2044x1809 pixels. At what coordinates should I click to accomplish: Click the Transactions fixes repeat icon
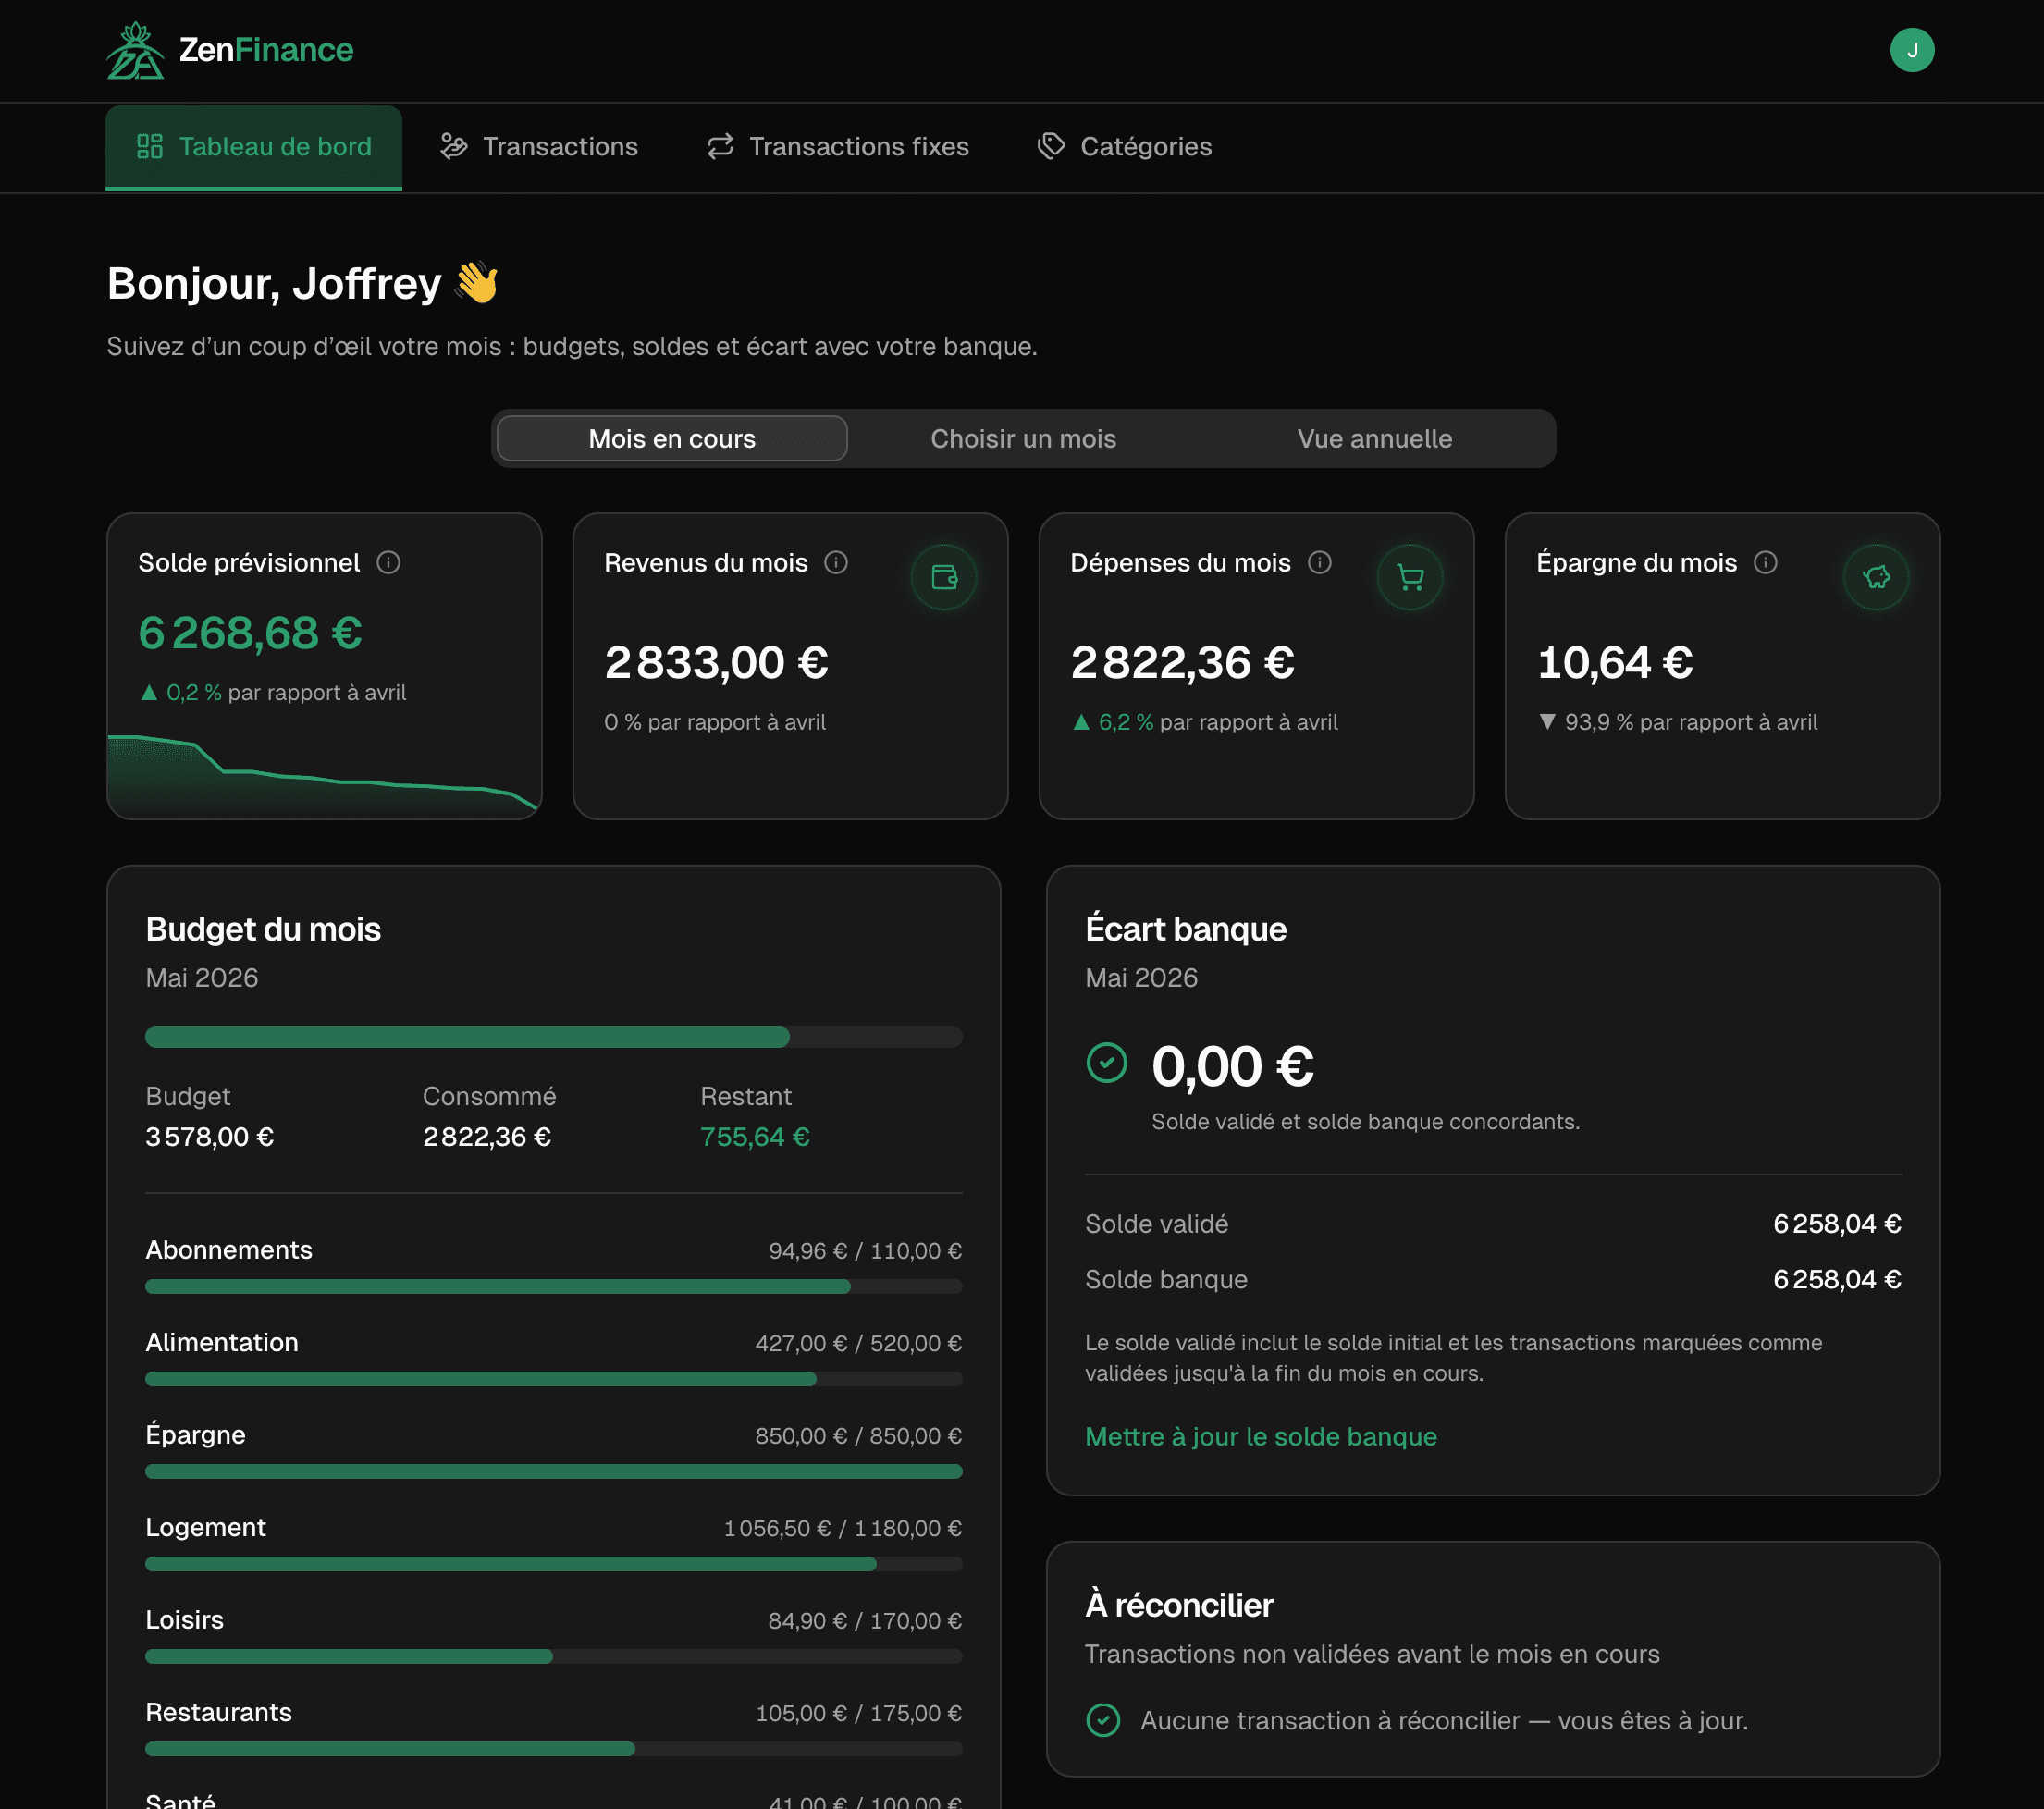coord(720,146)
